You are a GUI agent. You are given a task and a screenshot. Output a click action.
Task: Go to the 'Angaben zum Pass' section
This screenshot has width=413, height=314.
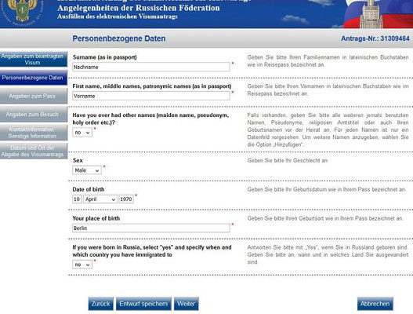[x=33, y=96]
